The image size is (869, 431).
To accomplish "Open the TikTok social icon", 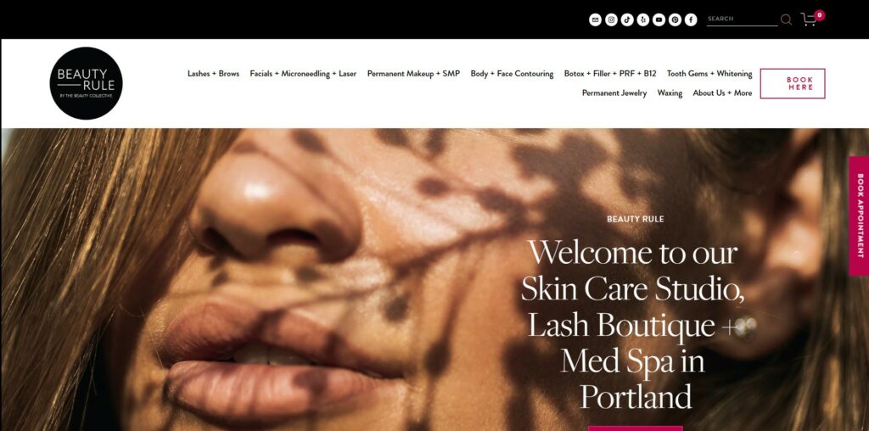I will (x=627, y=20).
